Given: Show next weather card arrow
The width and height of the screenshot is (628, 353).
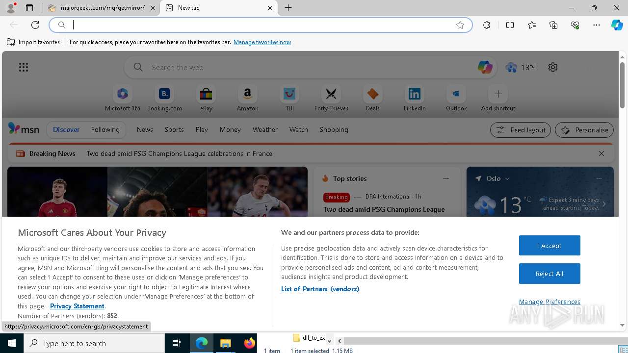Looking at the screenshot, I should point(604,204).
